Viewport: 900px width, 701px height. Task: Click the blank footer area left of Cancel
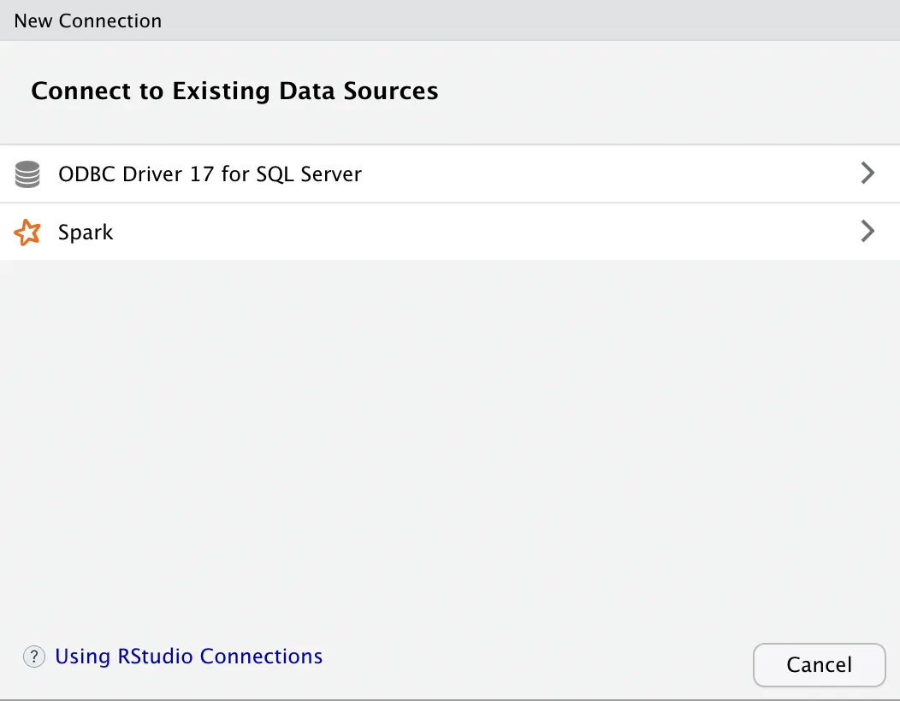(x=530, y=663)
